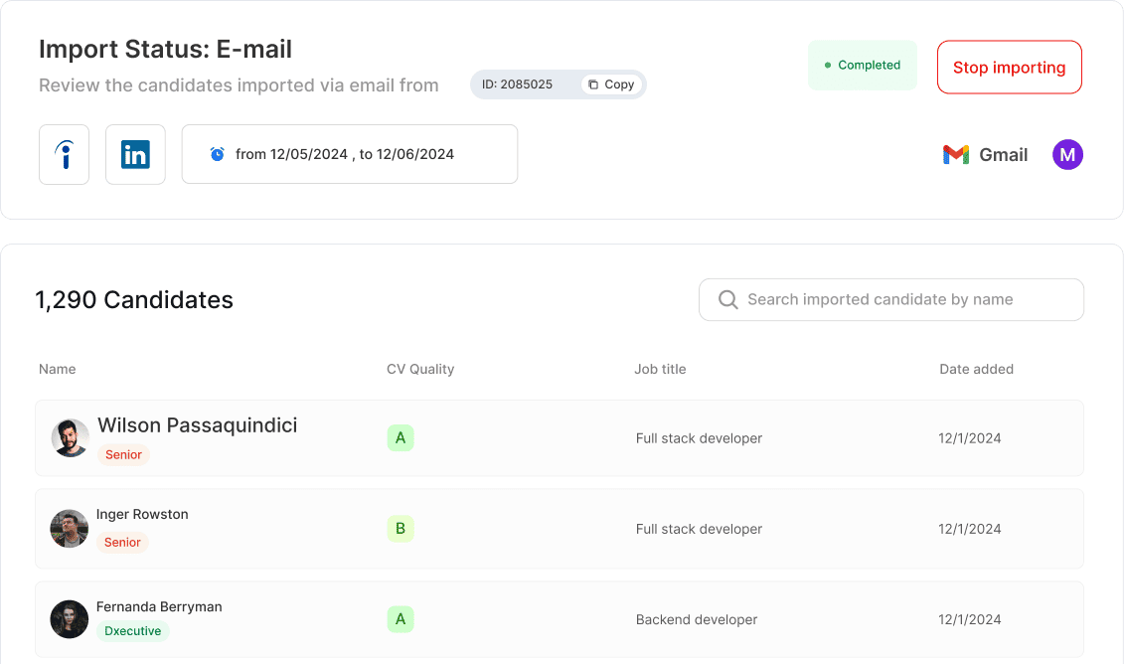The image size is (1124, 664).
Task: Sort by the CV Quality column header
Action: click(x=420, y=370)
